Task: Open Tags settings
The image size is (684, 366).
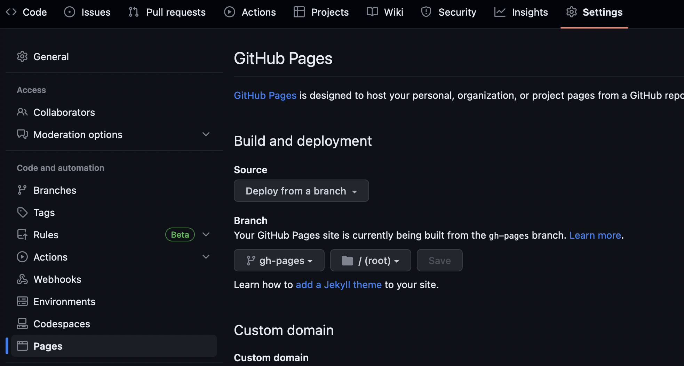Action: click(114, 212)
